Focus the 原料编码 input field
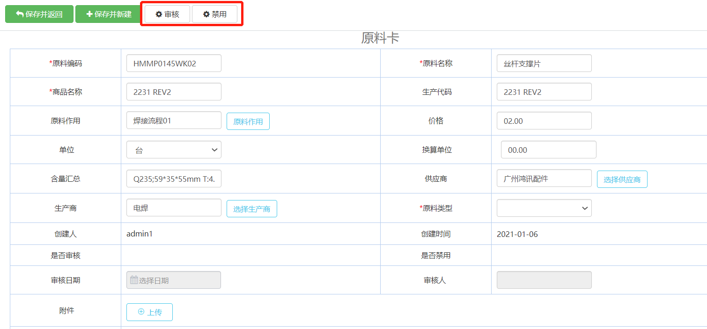 (174, 64)
